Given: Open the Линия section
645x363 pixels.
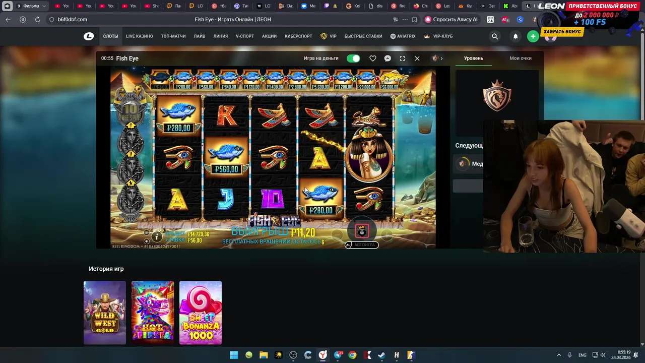Looking at the screenshot, I should (x=221, y=36).
